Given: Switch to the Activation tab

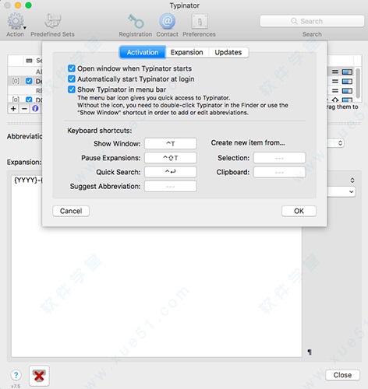Looking at the screenshot, I should (x=143, y=52).
